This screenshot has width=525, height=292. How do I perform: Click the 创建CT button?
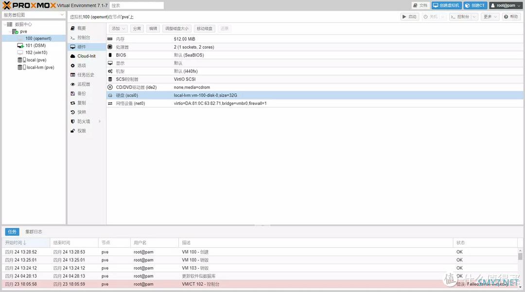(475, 5)
